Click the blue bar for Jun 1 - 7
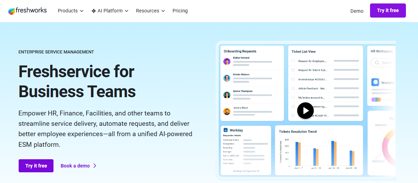Image resolution: width=418 pixels, height=183 pixels. [x=297, y=154]
